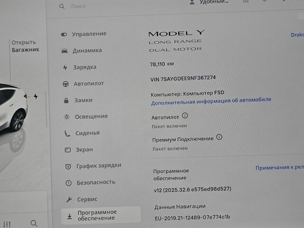Tap the EU-2019.21-12489-07e774c1b navigation data text

(192, 218)
